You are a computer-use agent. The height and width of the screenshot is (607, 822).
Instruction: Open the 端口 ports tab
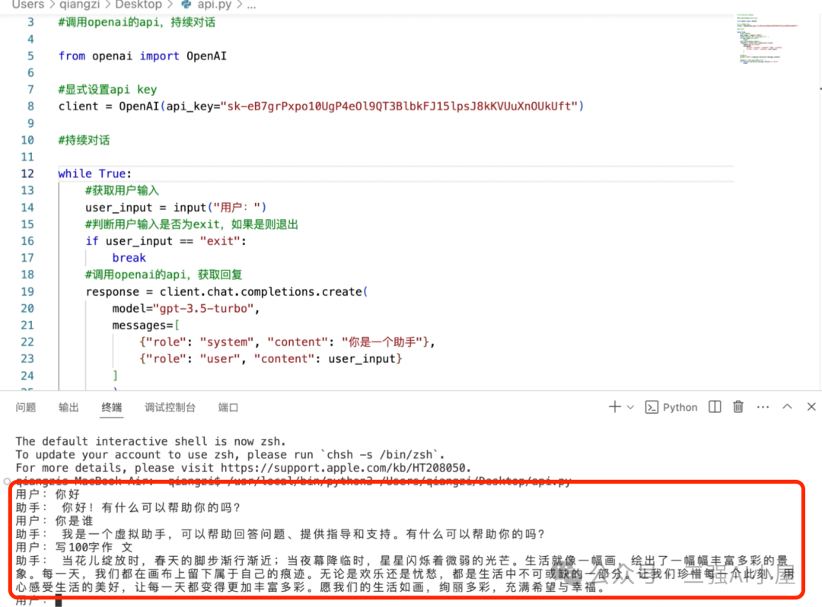tap(228, 408)
